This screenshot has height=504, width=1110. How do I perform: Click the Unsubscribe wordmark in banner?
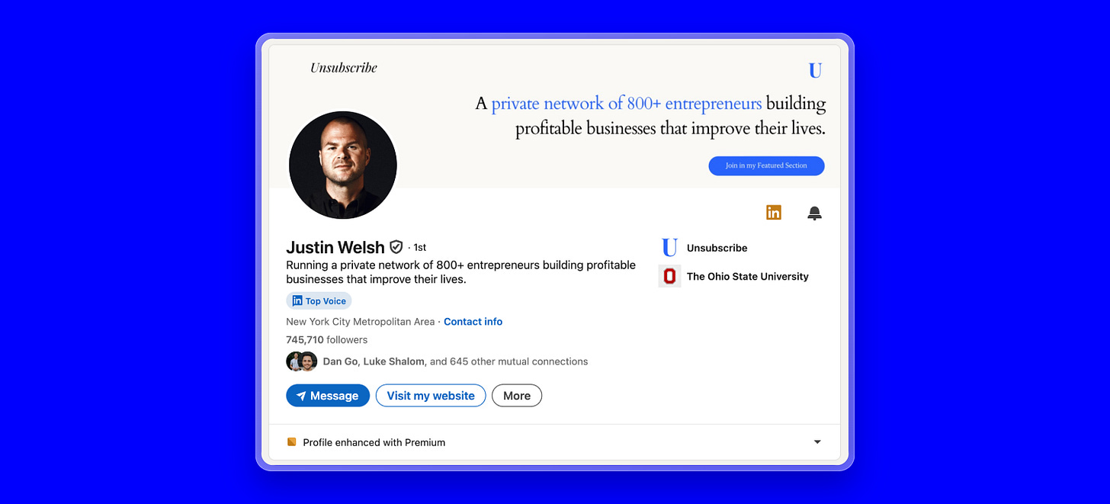[344, 68]
